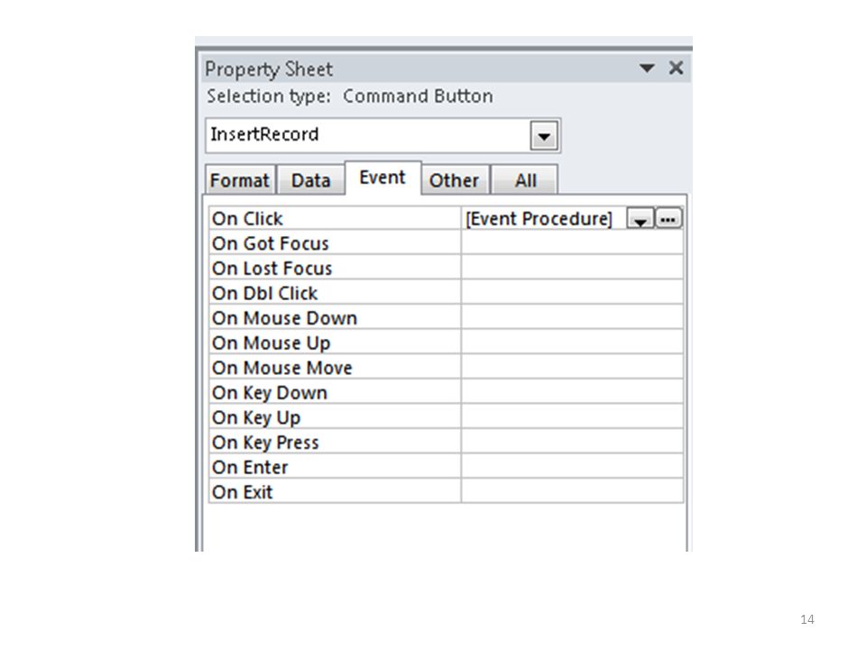Click the On Key Down value field
The width and height of the screenshot is (866, 649).
point(572,392)
